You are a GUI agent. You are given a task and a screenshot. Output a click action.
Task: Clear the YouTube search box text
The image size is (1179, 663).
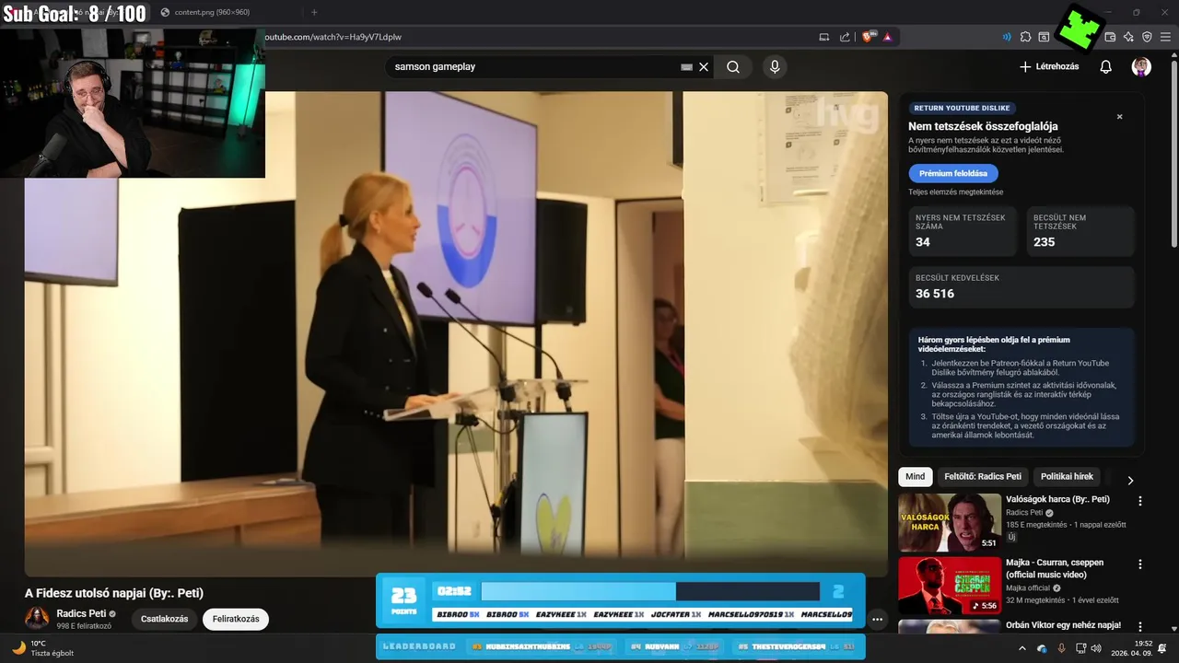click(x=704, y=67)
